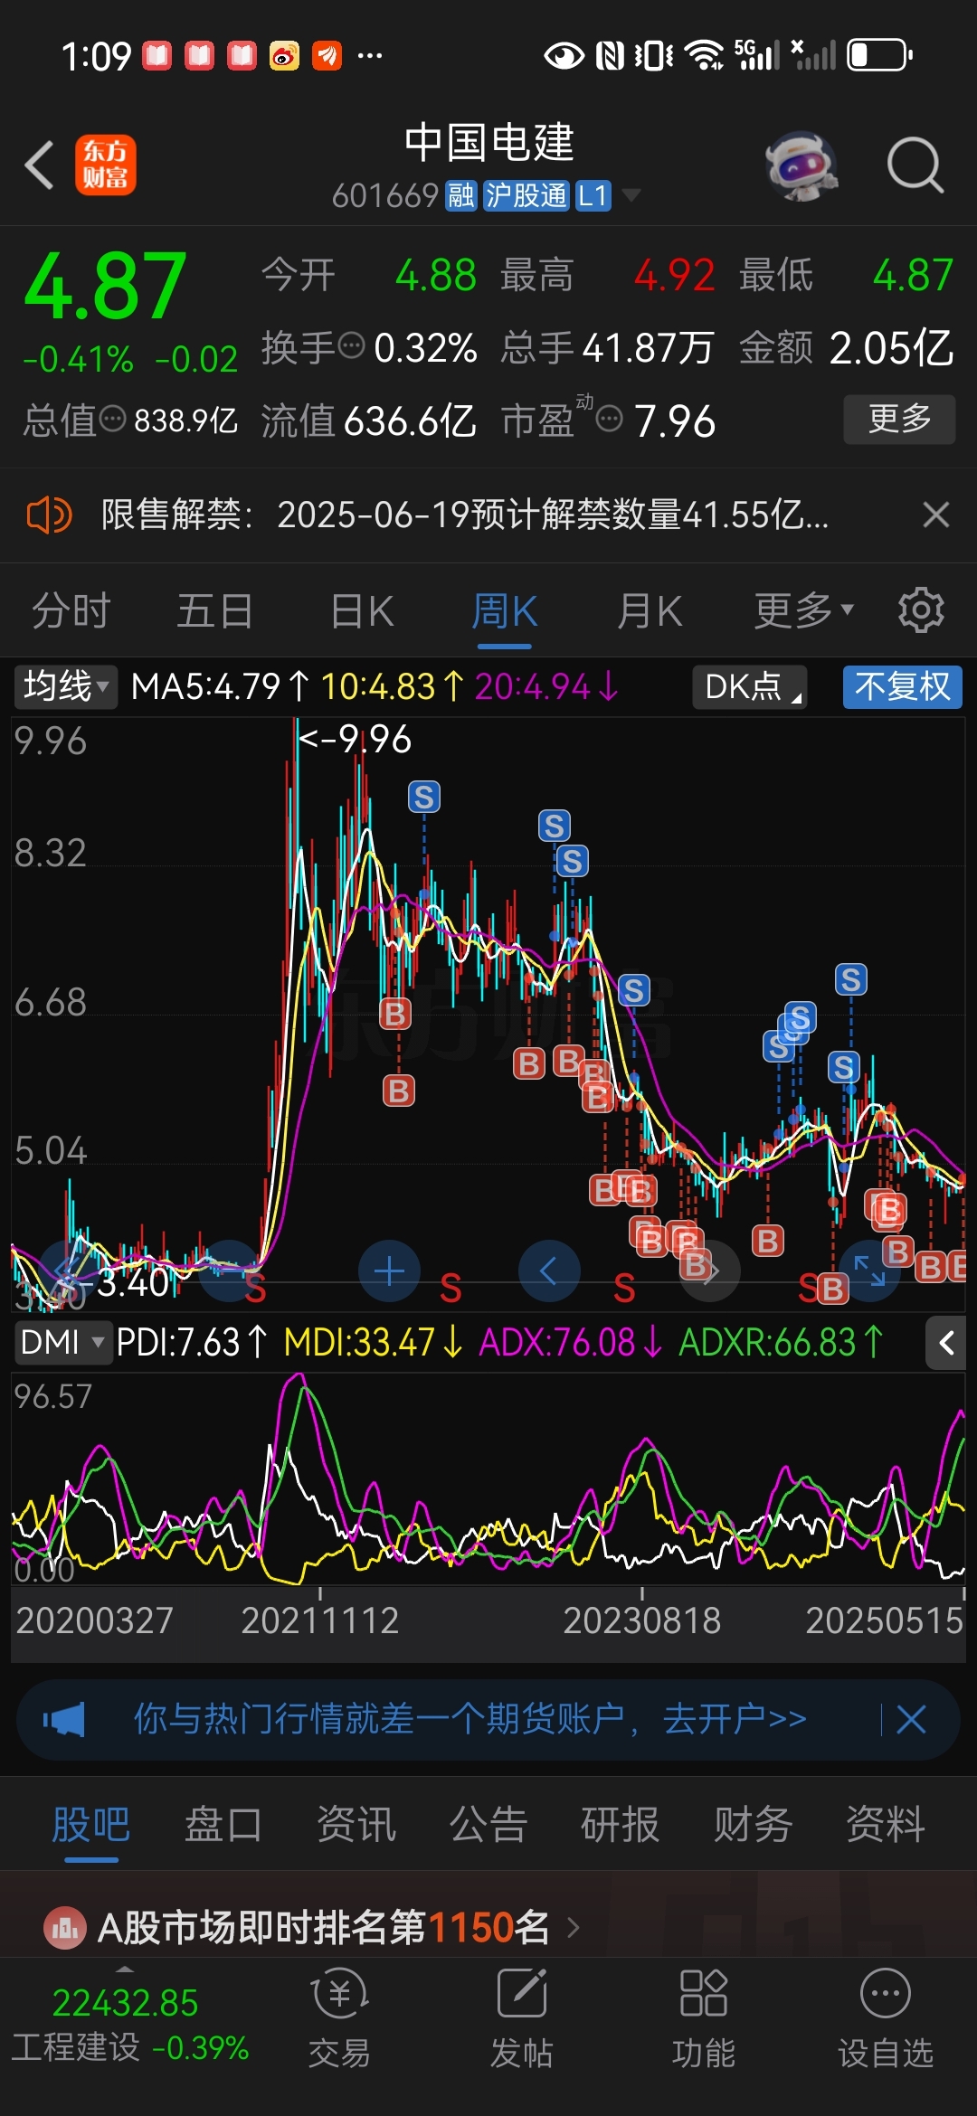Open the 均线 indicator dropdown
The image size is (977, 2116).
65,686
